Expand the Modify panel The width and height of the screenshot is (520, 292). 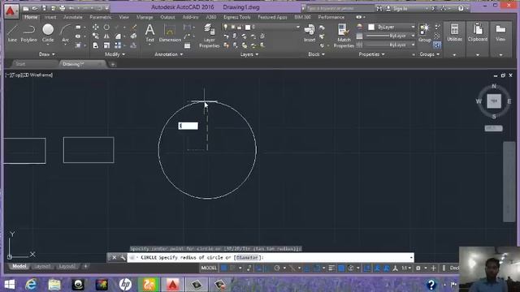115,54
